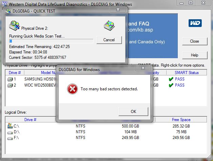The height and width of the screenshot is (161, 213).
Task: Sort logical drives by Drive # header
Action: [30, 120]
